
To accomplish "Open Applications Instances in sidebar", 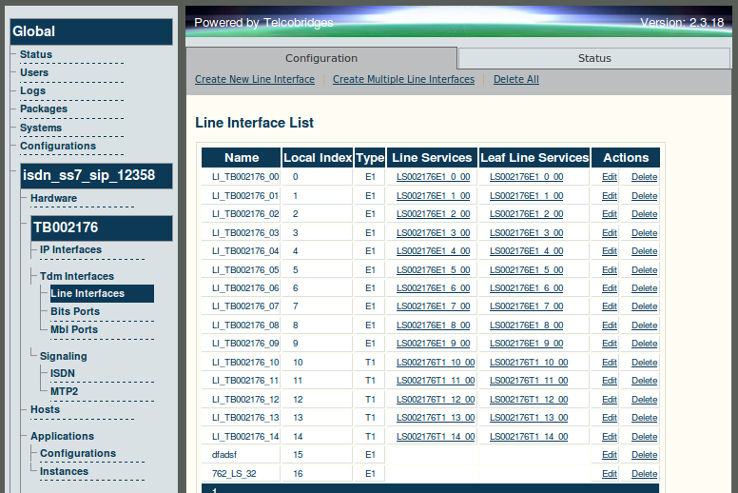I will tap(64, 471).
